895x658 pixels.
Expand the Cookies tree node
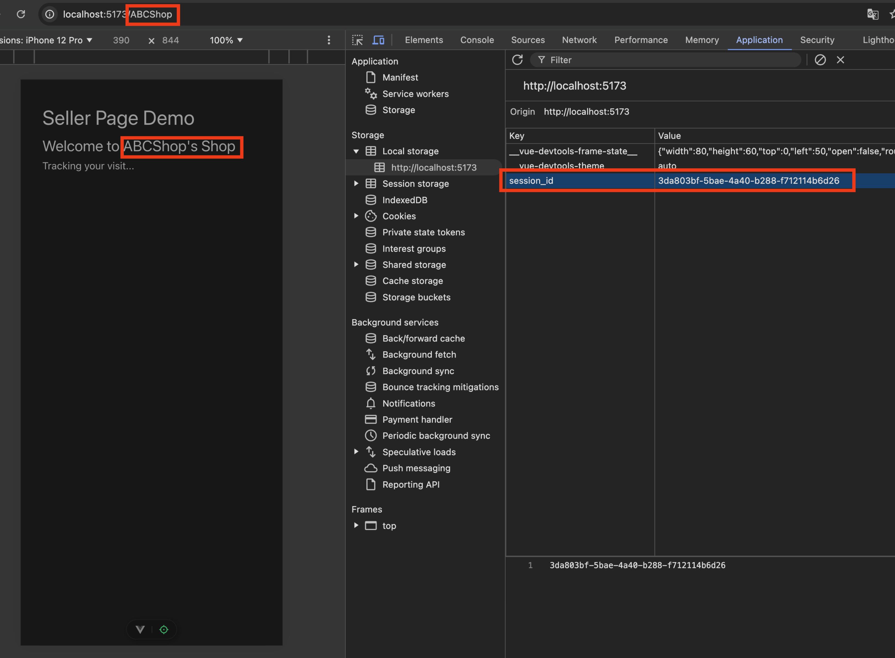tap(356, 216)
